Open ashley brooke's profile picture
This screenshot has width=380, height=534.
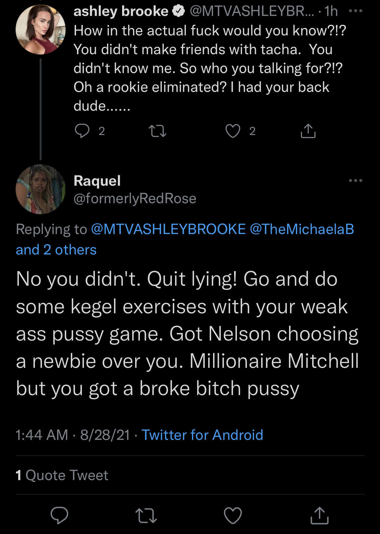41,30
